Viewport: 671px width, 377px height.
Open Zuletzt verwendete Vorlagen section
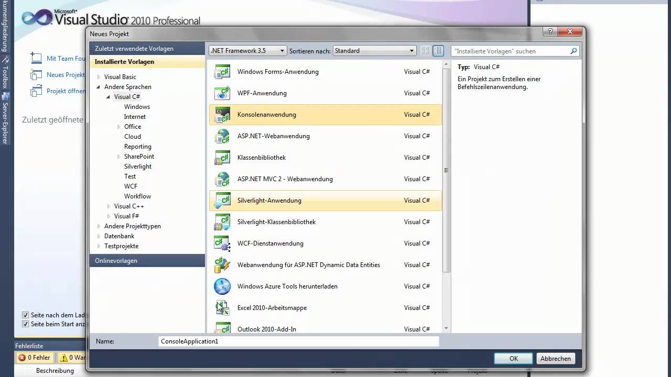(147, 49)
